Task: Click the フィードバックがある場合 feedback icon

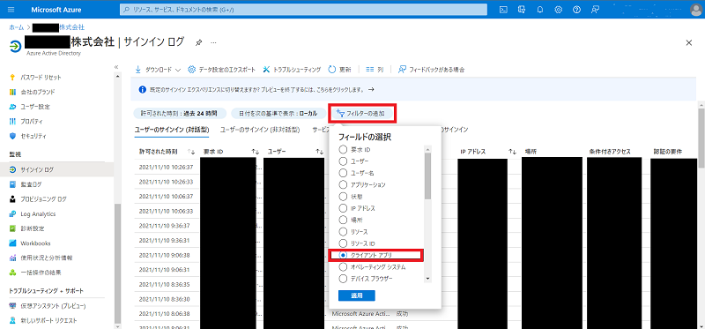Action: (x=403, y=70)
